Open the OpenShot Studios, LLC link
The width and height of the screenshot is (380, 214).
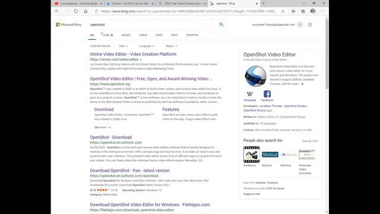click(x=258, y=111)
